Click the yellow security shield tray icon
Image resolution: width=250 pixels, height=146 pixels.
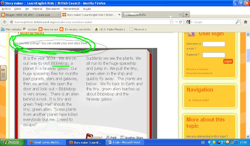(214, 142)
